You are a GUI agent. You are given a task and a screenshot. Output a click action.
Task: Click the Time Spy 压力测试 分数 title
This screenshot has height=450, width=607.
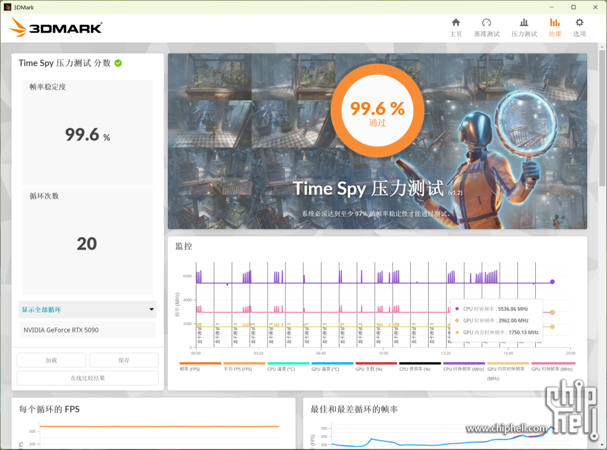(x=64, y=63)
